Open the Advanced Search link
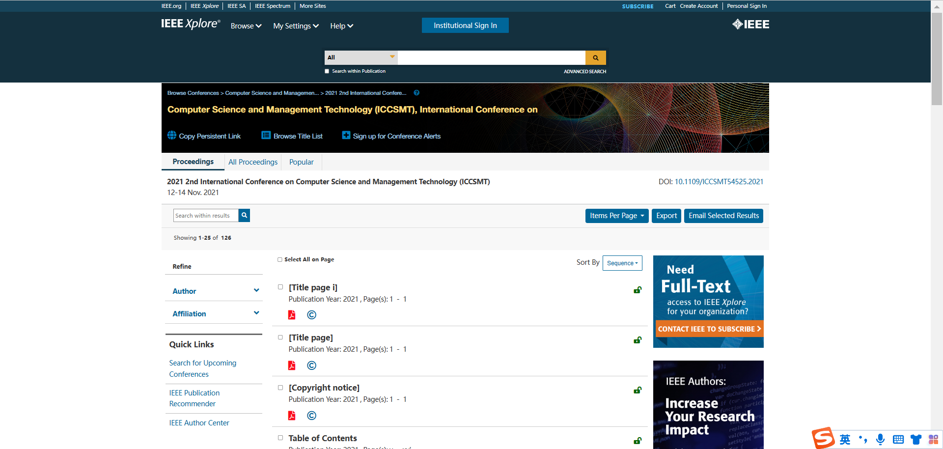This screenshot has height=449, width=943. click(585, 71)
